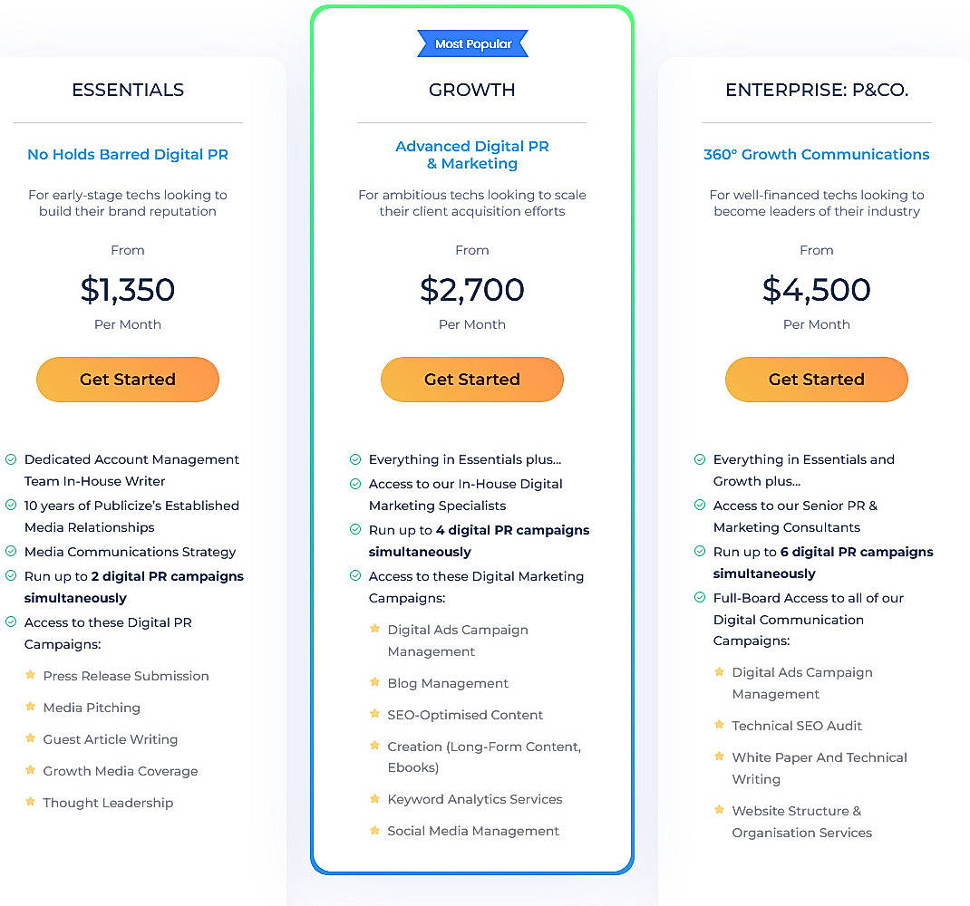Open the "No Holds Barred Digital PR" link
Image resolution: width=970 pixels, height=906 pixels.
[x=127, y=154]
